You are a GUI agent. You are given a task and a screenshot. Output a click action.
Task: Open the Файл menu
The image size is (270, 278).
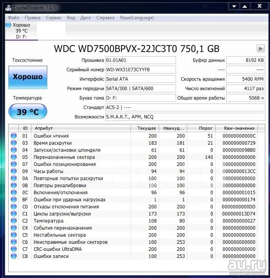[13, 18]
